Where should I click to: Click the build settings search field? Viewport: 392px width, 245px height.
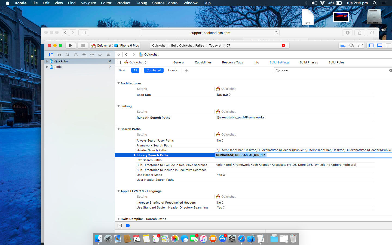333,70
